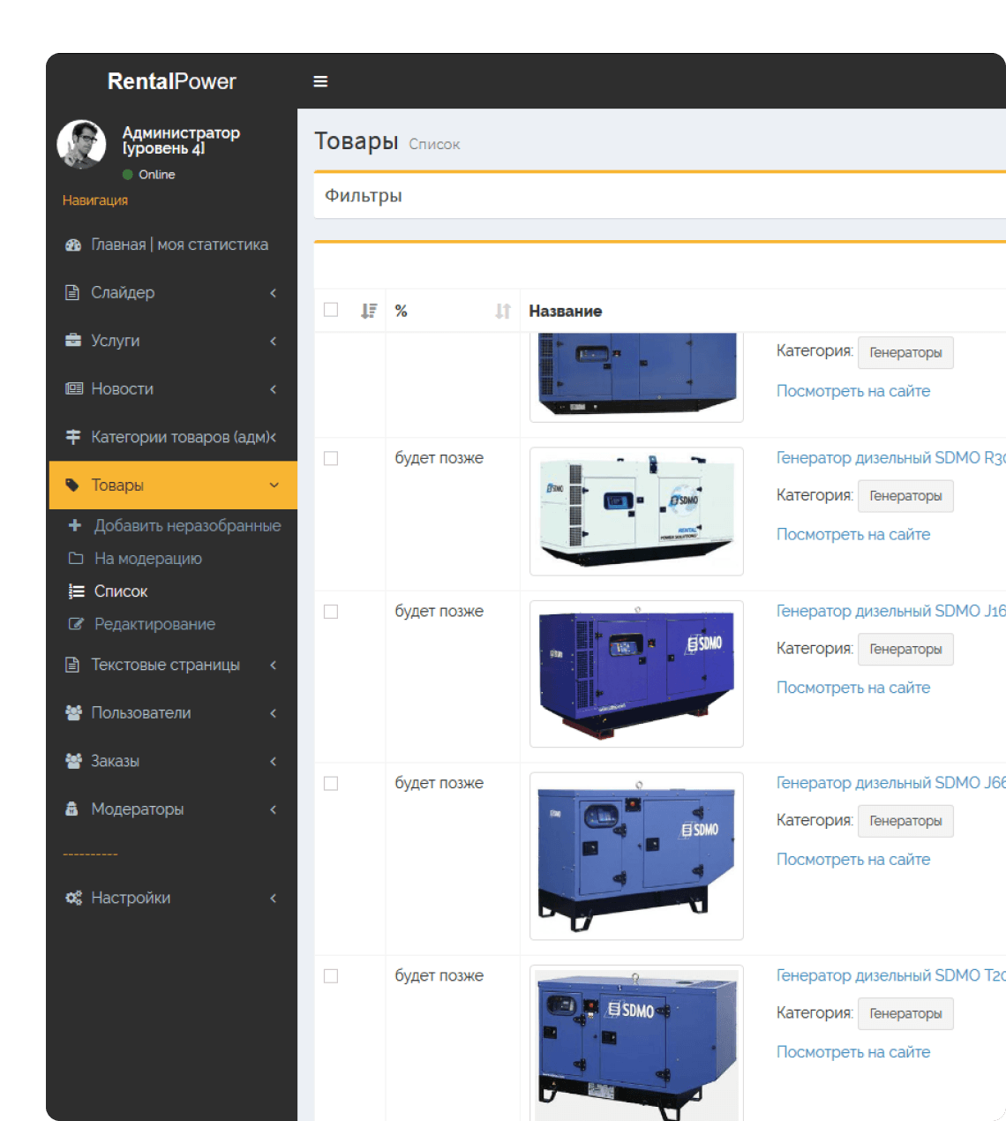Expand the Заказы menu chevron

tap(274, 761)
